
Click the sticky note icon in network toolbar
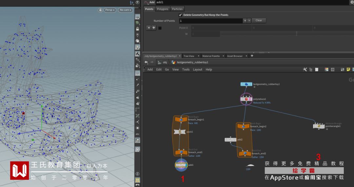click(348, 70)
